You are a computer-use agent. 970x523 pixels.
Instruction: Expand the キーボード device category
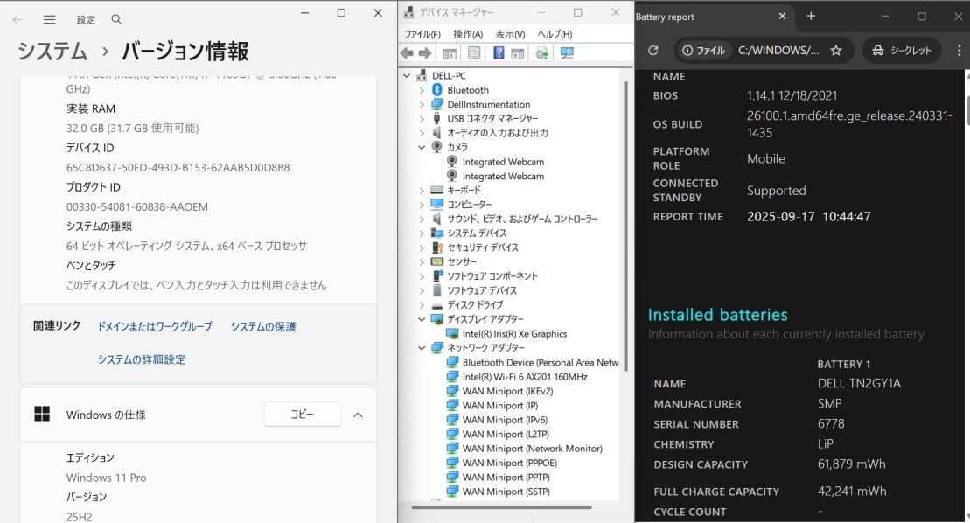422,190
